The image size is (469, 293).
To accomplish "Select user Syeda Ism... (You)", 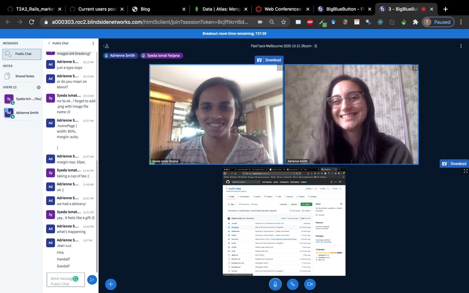I will (x=23, y=99).
